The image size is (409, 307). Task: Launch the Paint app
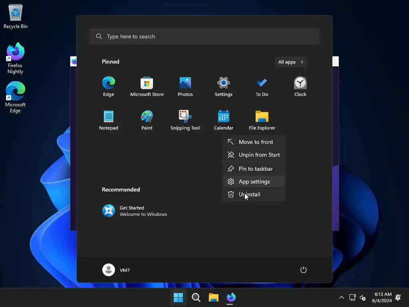pyautogui.click(x=147, y=120)
